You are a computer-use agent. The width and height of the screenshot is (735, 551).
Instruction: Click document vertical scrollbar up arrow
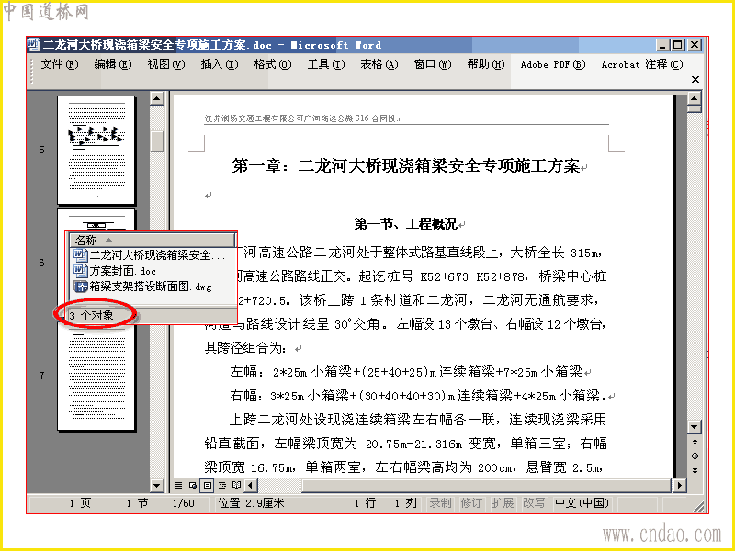tap(695, 98)
